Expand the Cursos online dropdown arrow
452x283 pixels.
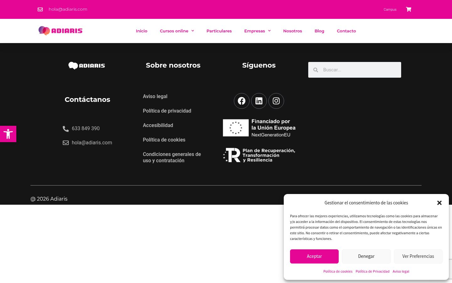tap(193, 31)
